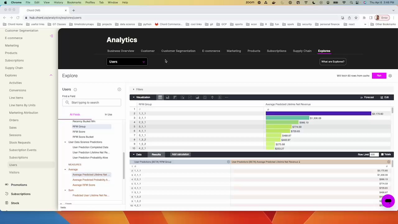This screenshot has height=224, width=398.
Task: Click the Row Limit input field
Action: 374,154
